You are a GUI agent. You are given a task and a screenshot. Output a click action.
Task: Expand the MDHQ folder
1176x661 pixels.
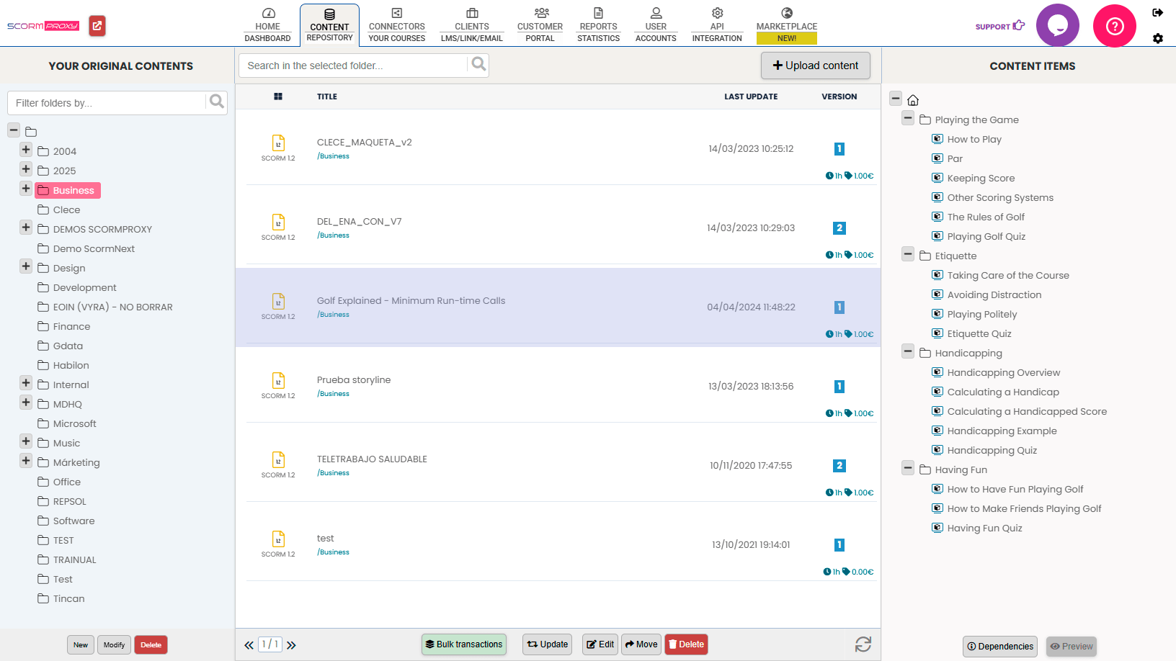pos(26,403)
